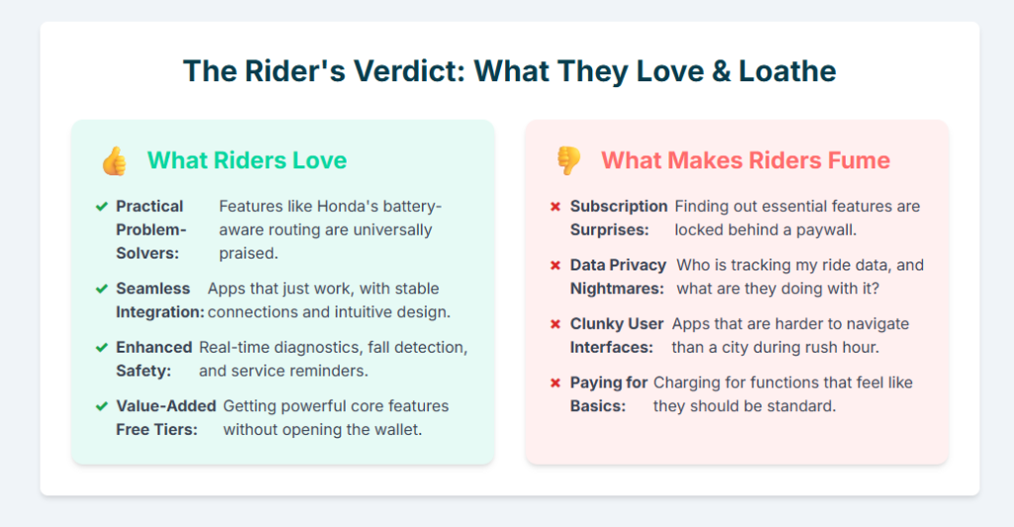
Task: Click the Seamless Integration label
Action: point(159,300)
